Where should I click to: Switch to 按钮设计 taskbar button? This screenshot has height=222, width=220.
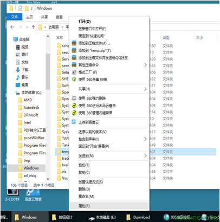[x=62, y=217]
